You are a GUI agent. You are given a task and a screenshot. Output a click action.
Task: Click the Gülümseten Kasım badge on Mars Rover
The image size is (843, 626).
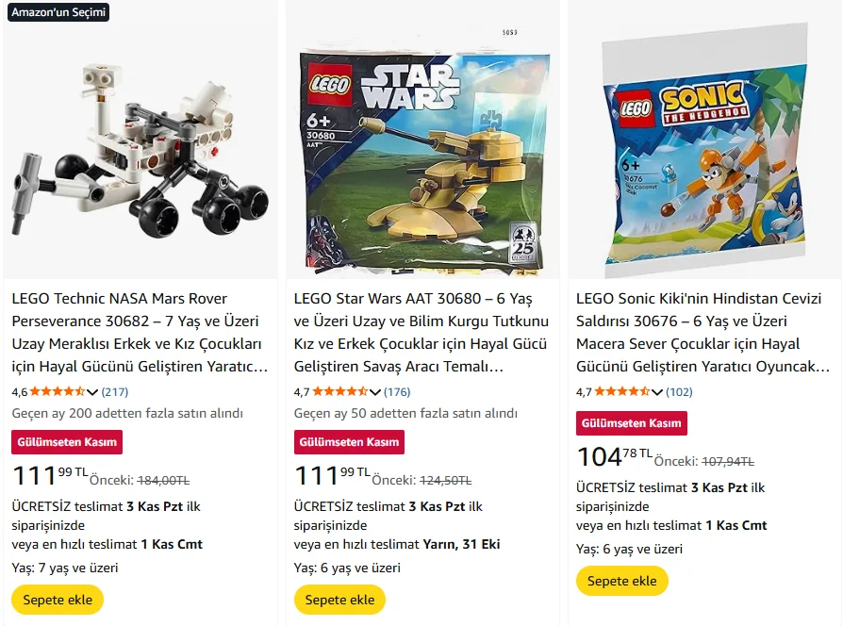[67, 442]
